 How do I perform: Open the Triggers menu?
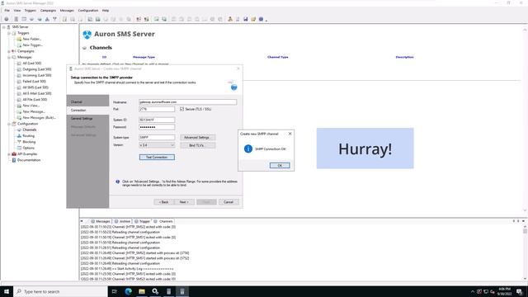point(31,11)
